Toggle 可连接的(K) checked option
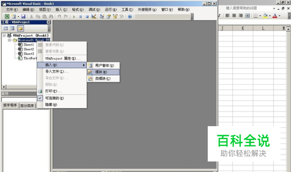Viewport: 291px width, 172px height. tap(62, 98)
